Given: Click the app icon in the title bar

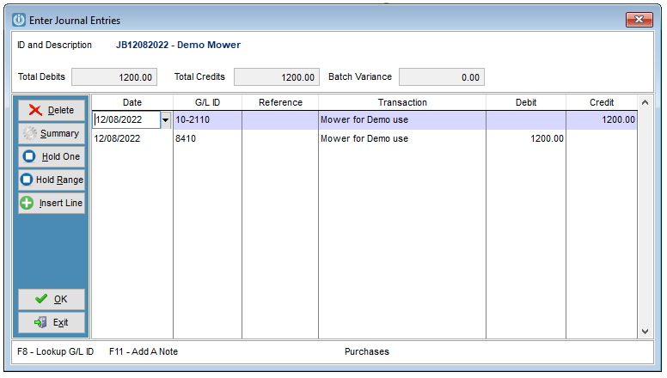Looking at the screenshot, I should [19, 20].
